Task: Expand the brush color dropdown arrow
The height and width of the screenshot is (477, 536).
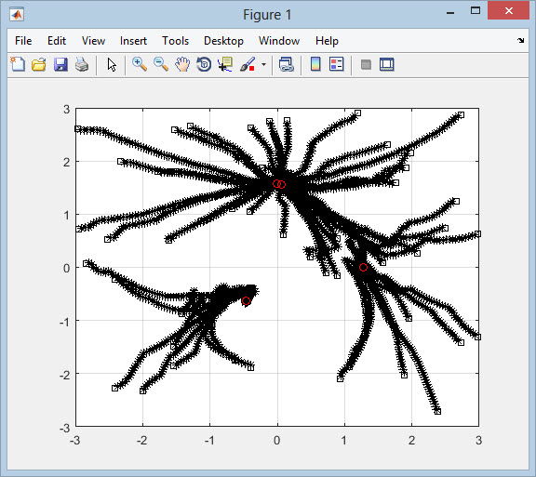Action: pyautogui.click(x=263, y=64)
